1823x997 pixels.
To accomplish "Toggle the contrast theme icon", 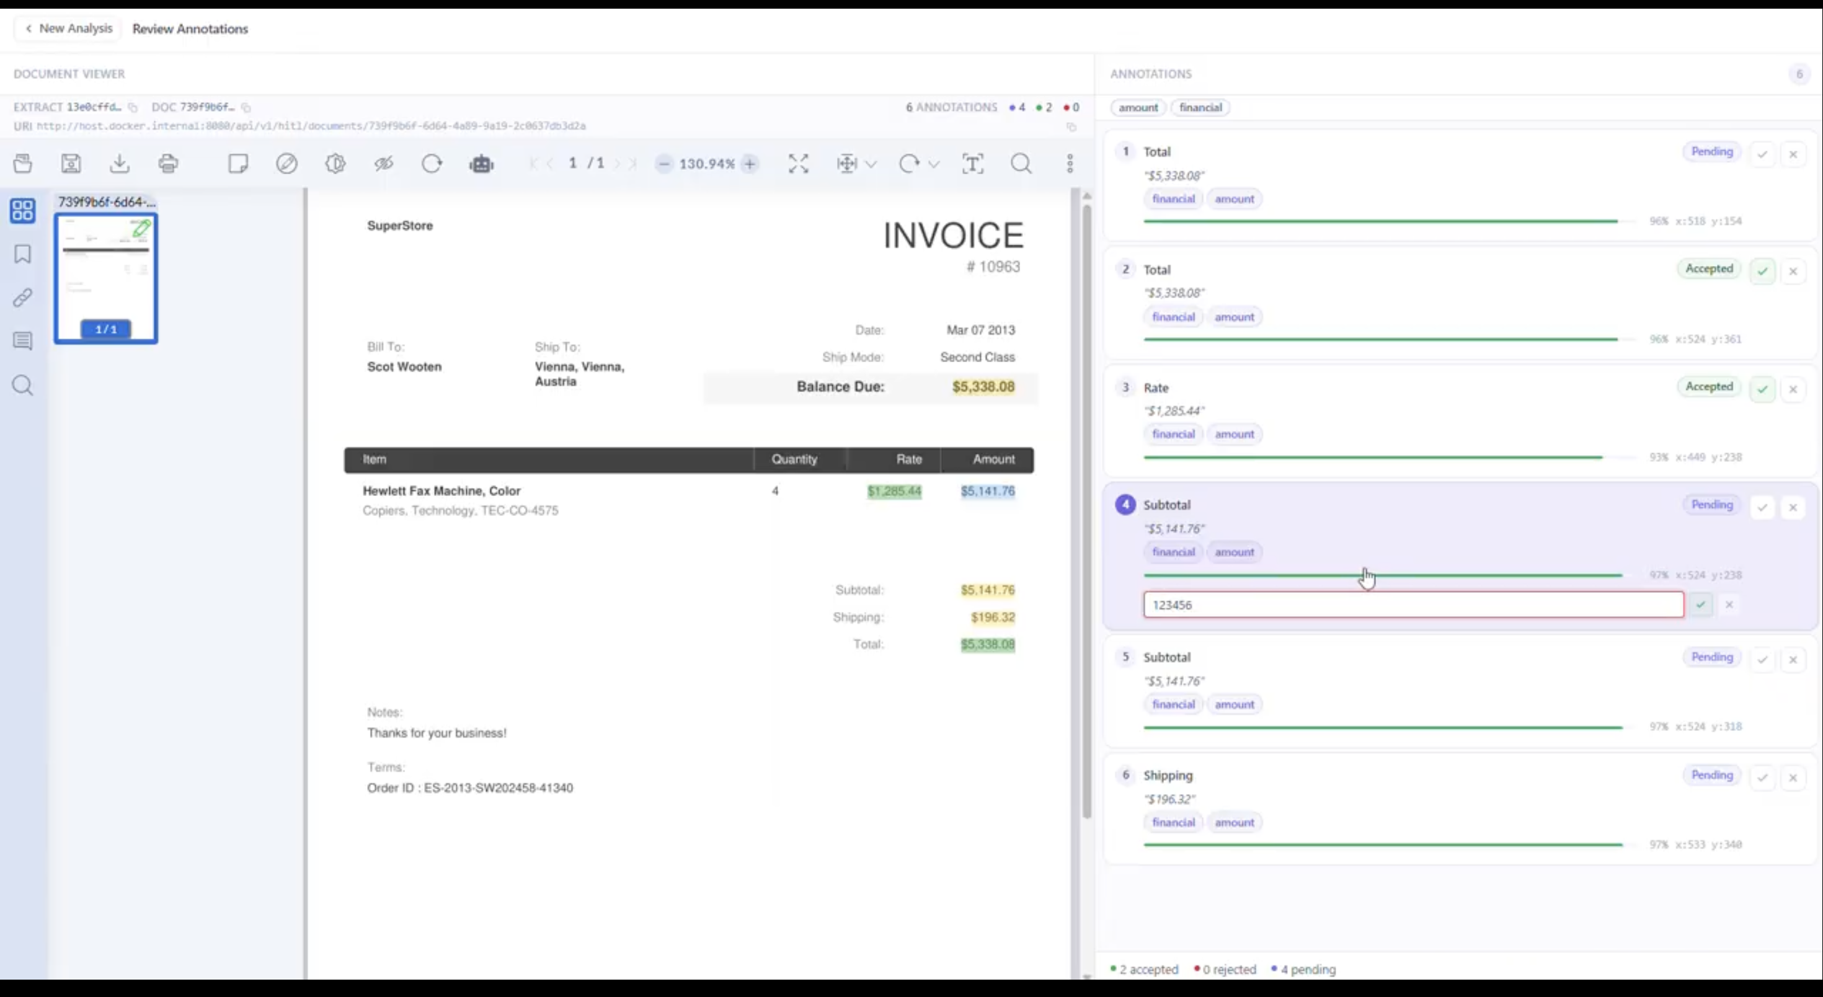I will click(x=335, y=164).
